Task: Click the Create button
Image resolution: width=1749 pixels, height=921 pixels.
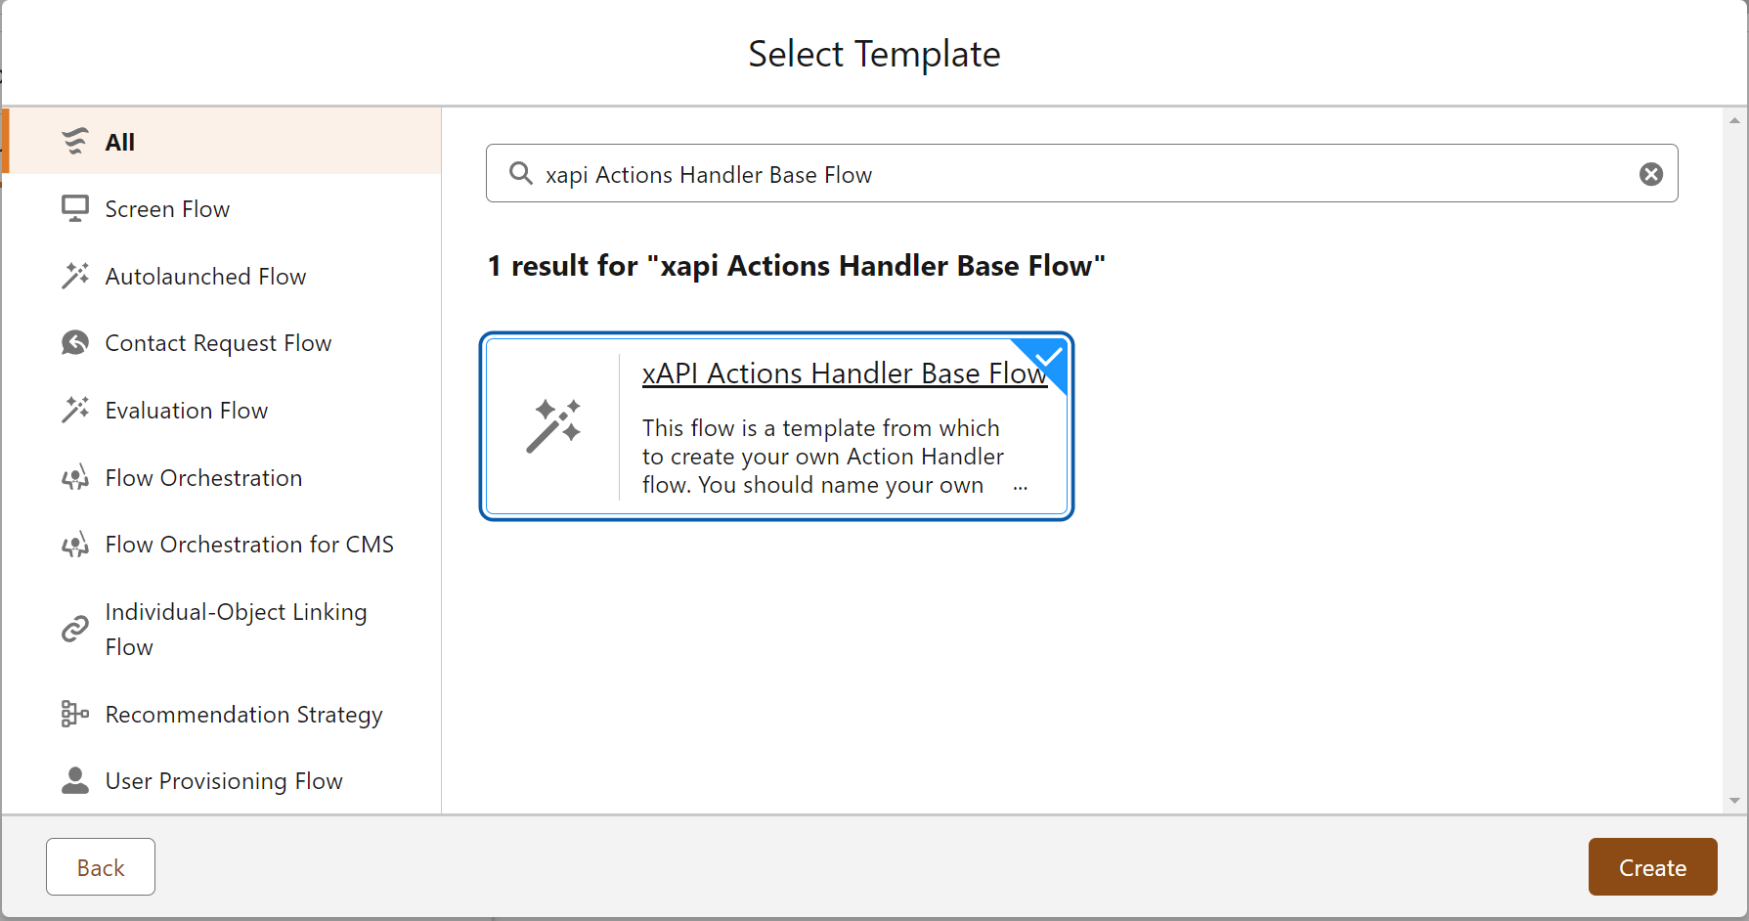Action: 1652,867
